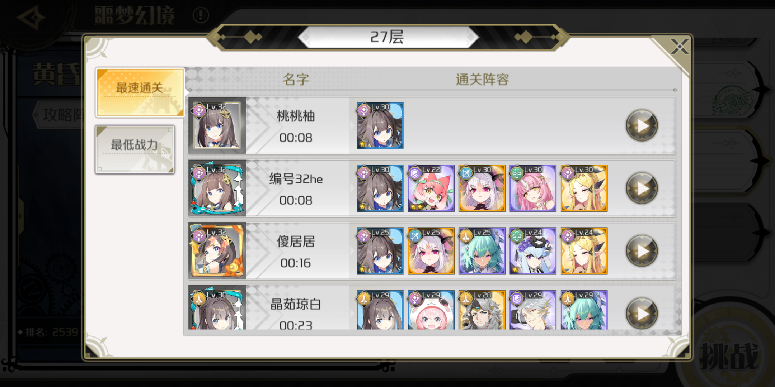
Task: Select the Lv.24 blue-haired healer in 傻居居's lineup
Action: click(x=533, y=251)
